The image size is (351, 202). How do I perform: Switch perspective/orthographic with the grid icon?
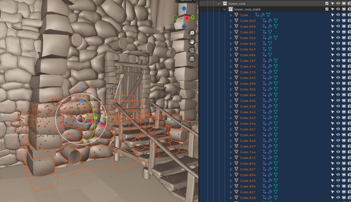[x=192, y=59]
